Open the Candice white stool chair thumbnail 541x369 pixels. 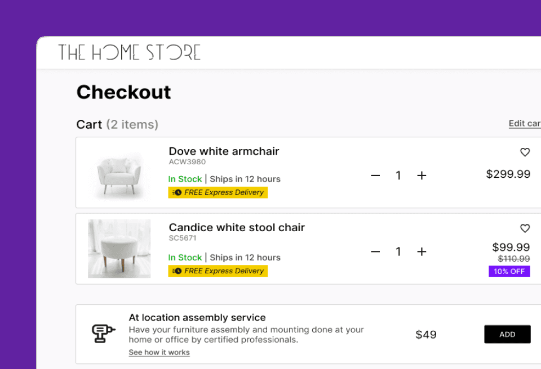point(119,249)
